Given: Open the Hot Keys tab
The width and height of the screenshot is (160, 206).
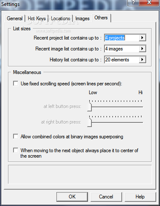Looking at the screenshot, I should tap(37, 18).
